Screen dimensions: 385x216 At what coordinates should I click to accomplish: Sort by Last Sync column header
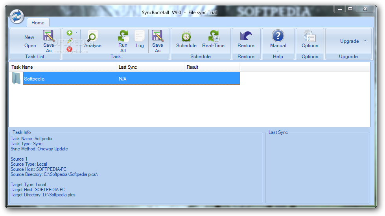(x=150, y=67)
